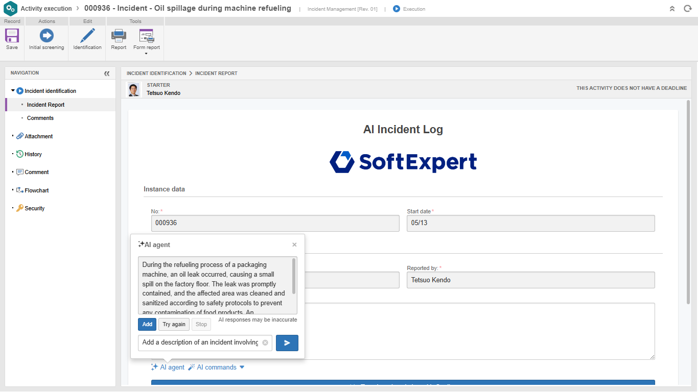Click the Activity execution breadcrumb text
This screenshot has height=392, width=698.
pos(46,9)
